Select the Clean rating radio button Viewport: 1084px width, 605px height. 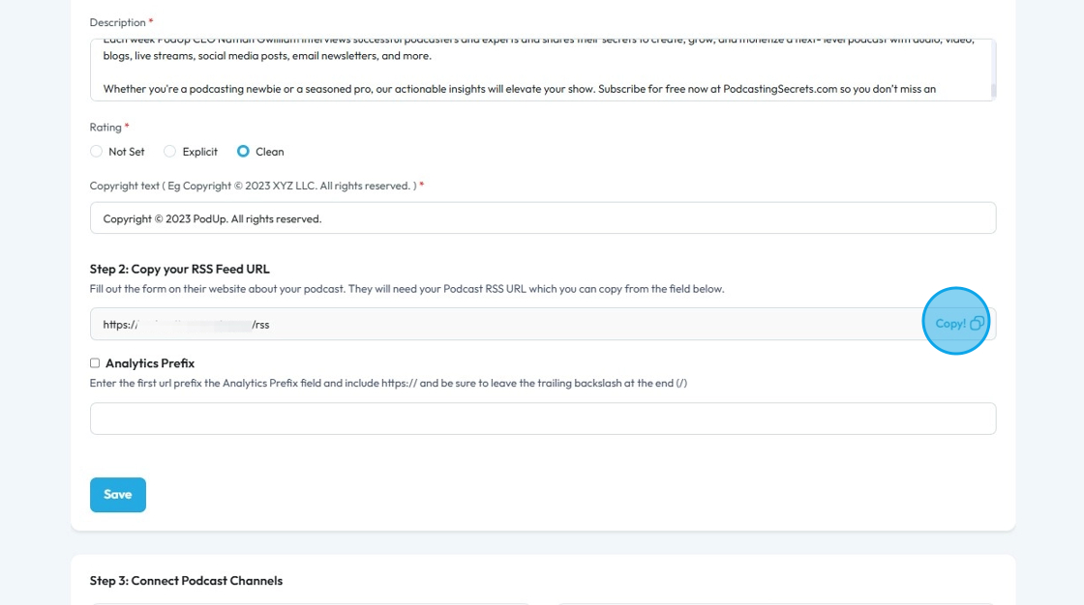243,152
